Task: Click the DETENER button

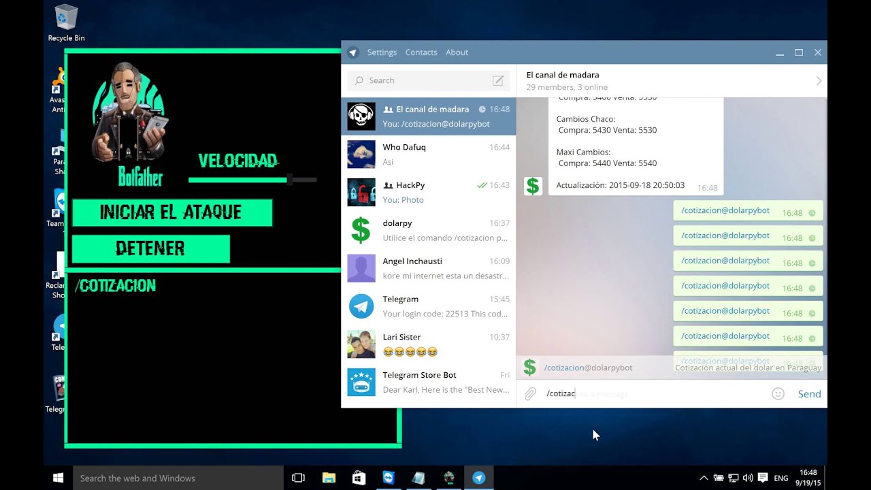Action: (150, 248)
